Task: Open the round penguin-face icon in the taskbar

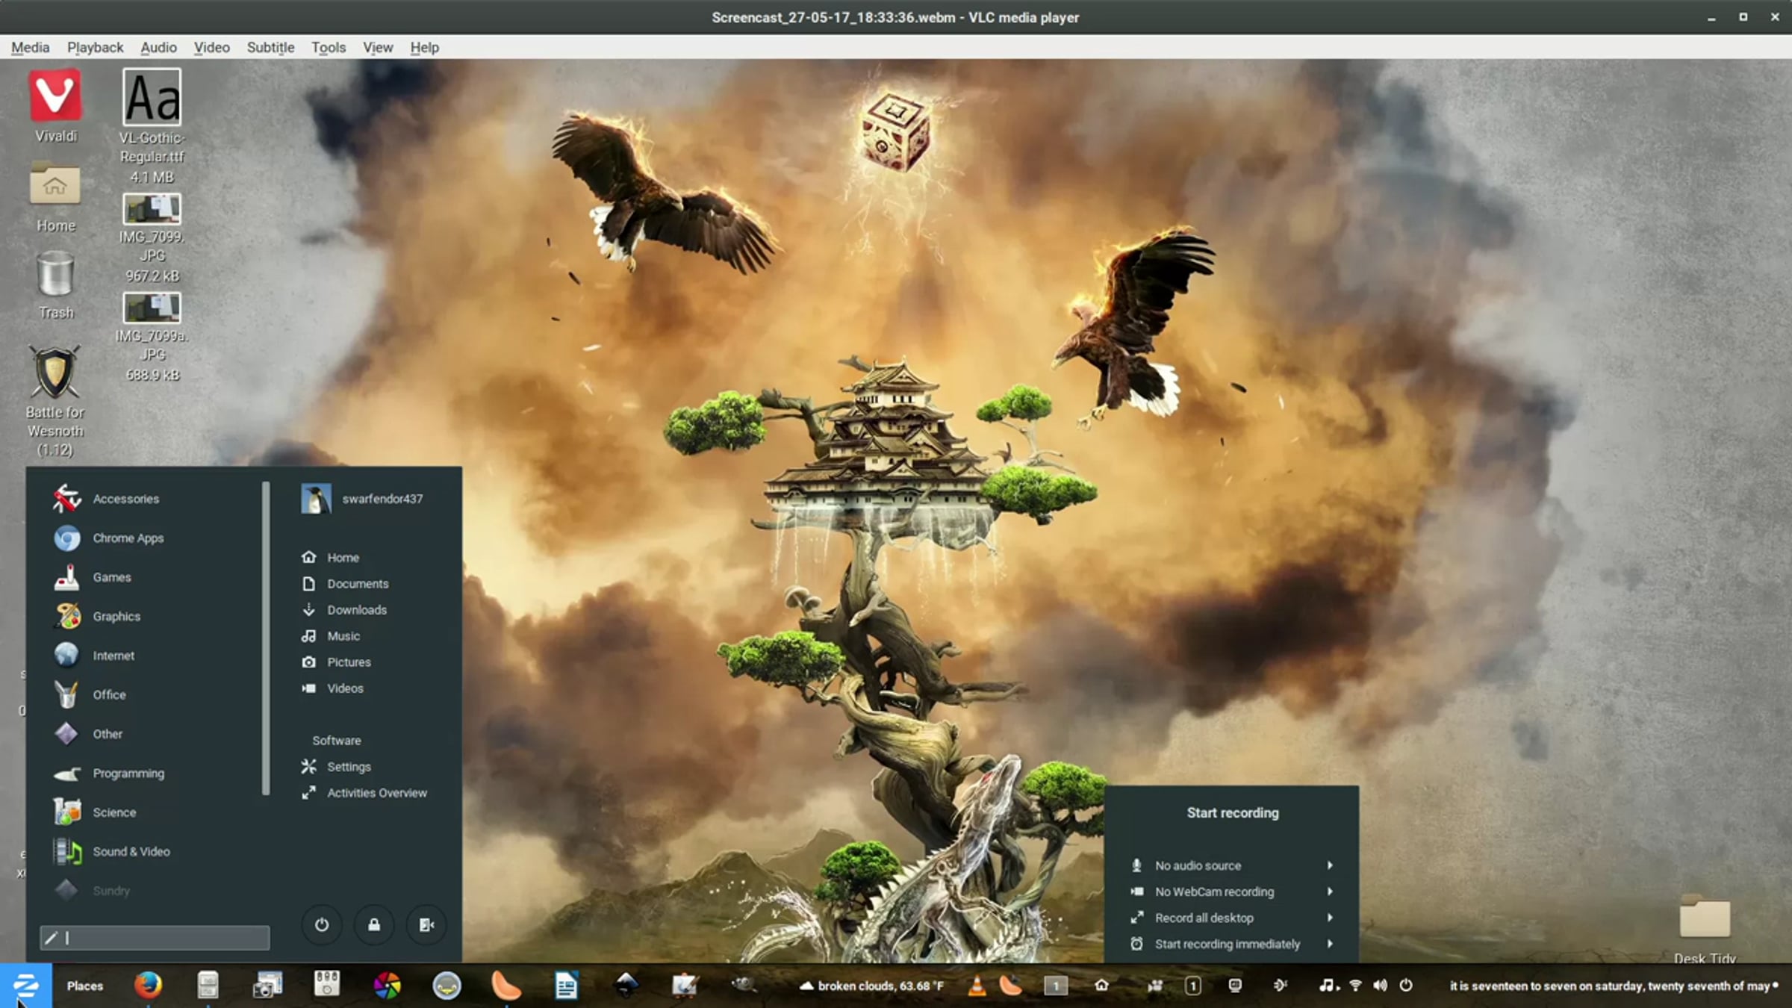Action: 447,986
